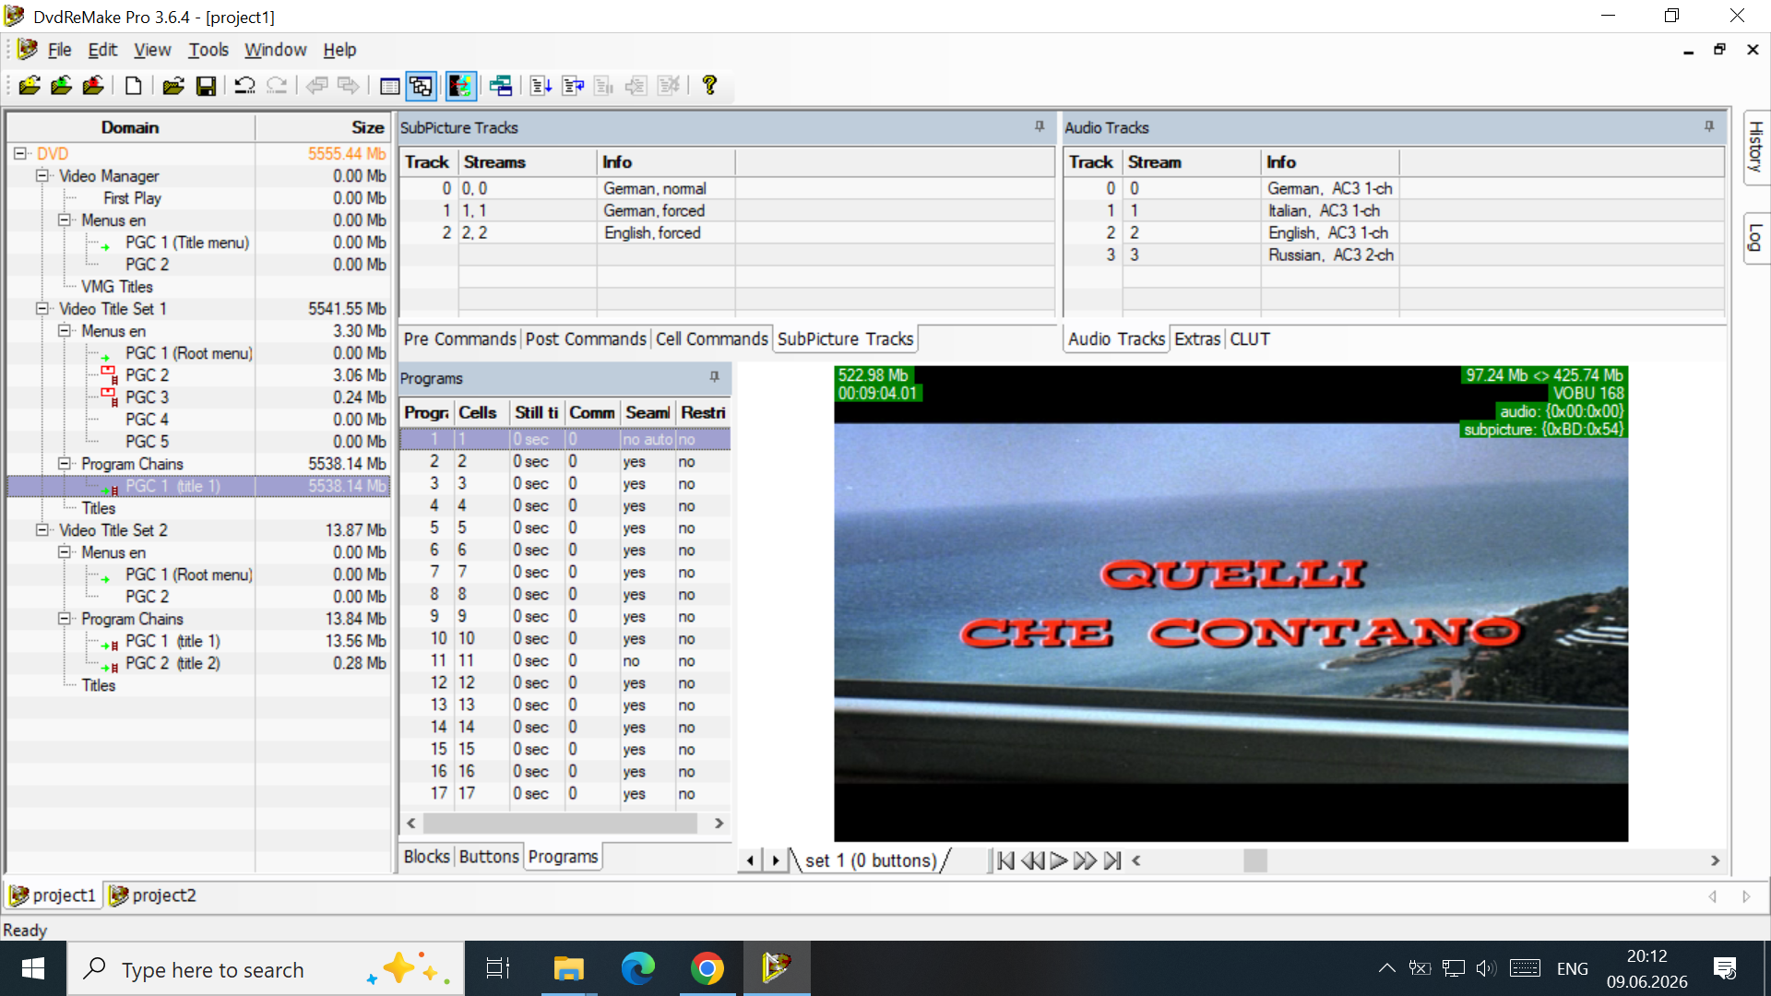Viewport: 1771px width, 996px height.
Task: Open the project2 document tab
Action: pos(152,895)
